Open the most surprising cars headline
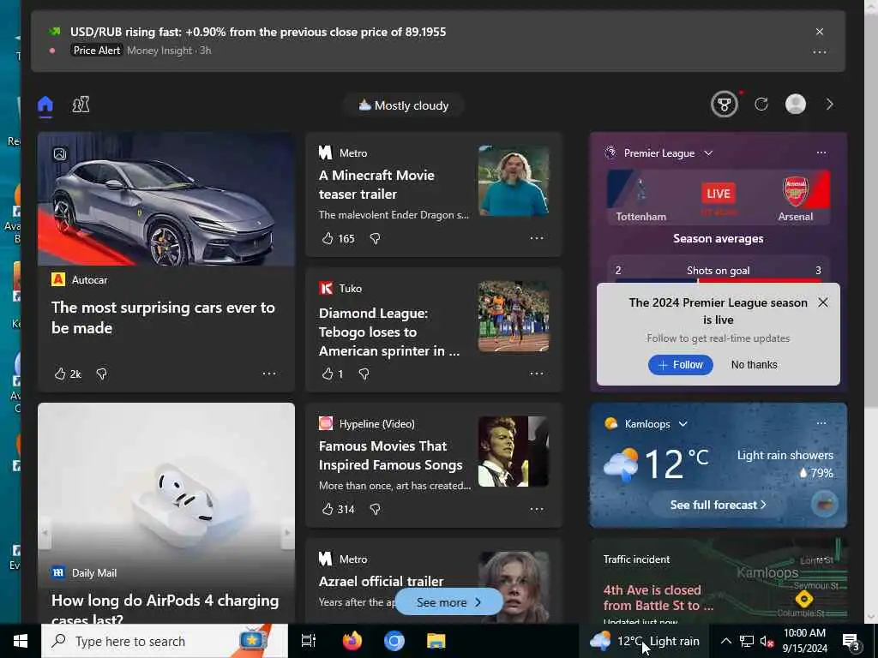The width and height of the screenshot is (878, 658). coord(163,318)
